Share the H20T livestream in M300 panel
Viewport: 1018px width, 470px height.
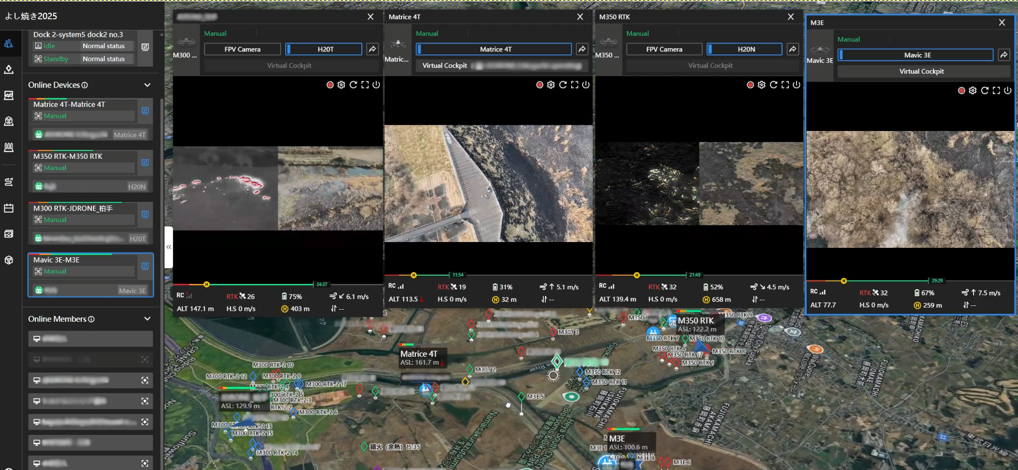point(372,49)
